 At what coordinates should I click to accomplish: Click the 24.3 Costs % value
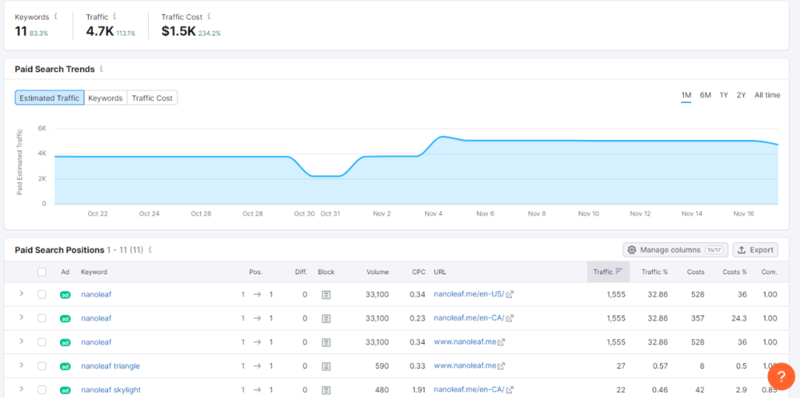[x=739, y=319]
